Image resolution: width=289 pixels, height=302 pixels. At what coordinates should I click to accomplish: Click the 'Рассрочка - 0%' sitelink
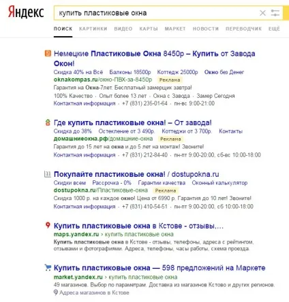112,183
